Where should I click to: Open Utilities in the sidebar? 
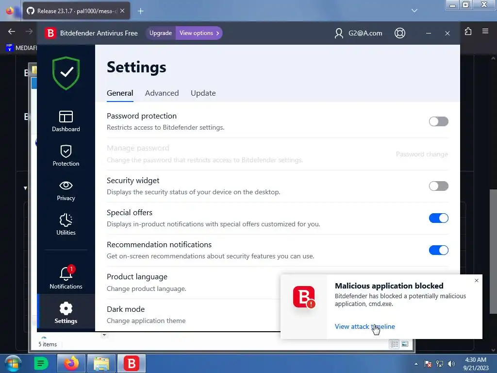(66, 224)
